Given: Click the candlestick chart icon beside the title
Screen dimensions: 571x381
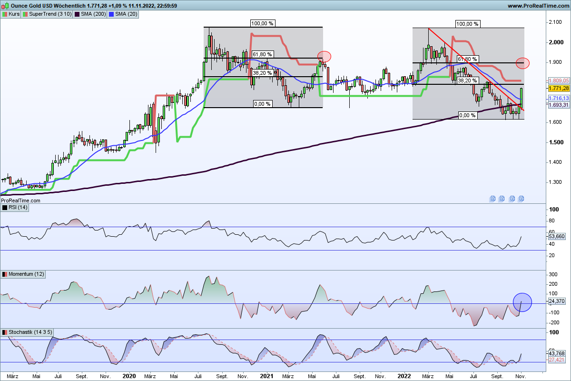Looking at the screenshot, I should point(5,6).
